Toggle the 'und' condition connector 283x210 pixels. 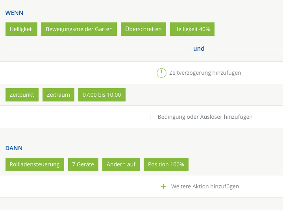[199, 49]
